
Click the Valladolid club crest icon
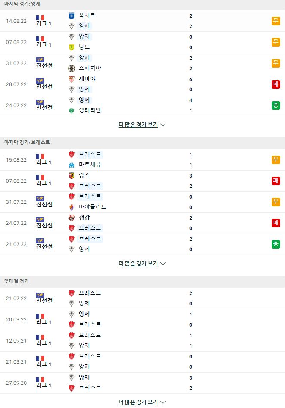click(x=72, y=207)
